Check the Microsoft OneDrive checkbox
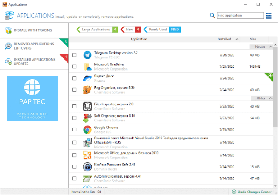This screenshot has height=195, width=278. click(x=74, y=67)
